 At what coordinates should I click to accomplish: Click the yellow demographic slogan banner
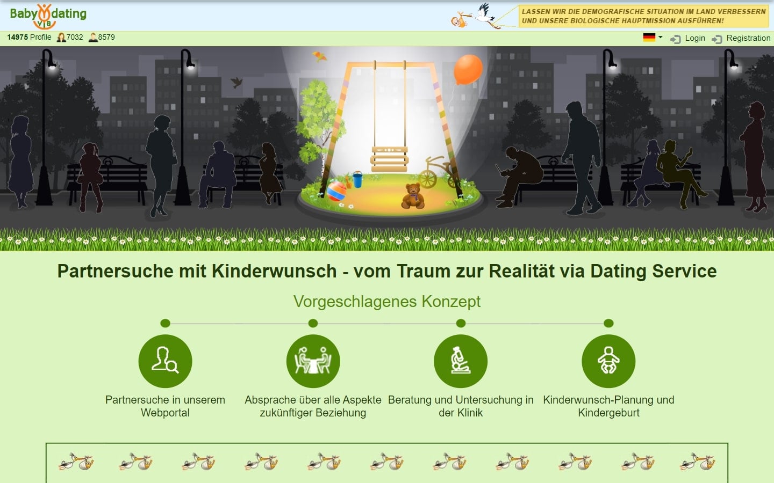643,16
